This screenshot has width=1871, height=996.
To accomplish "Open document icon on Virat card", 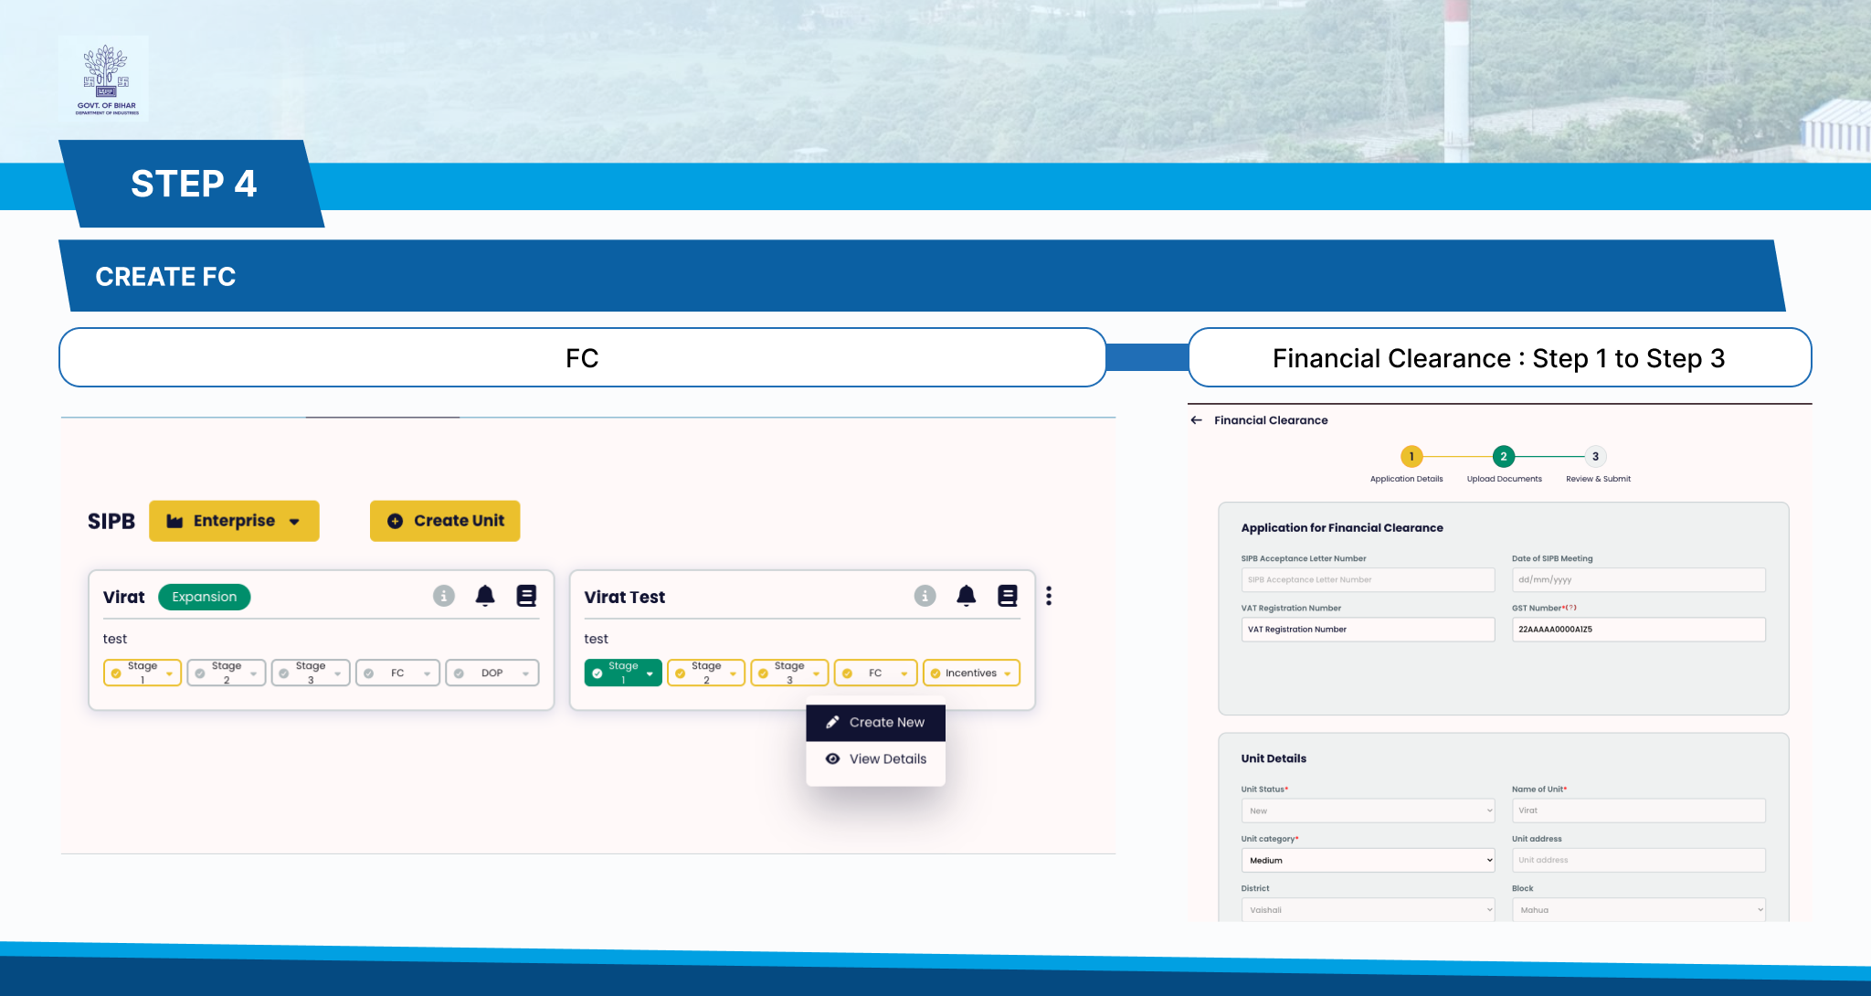I will (526, 596).
